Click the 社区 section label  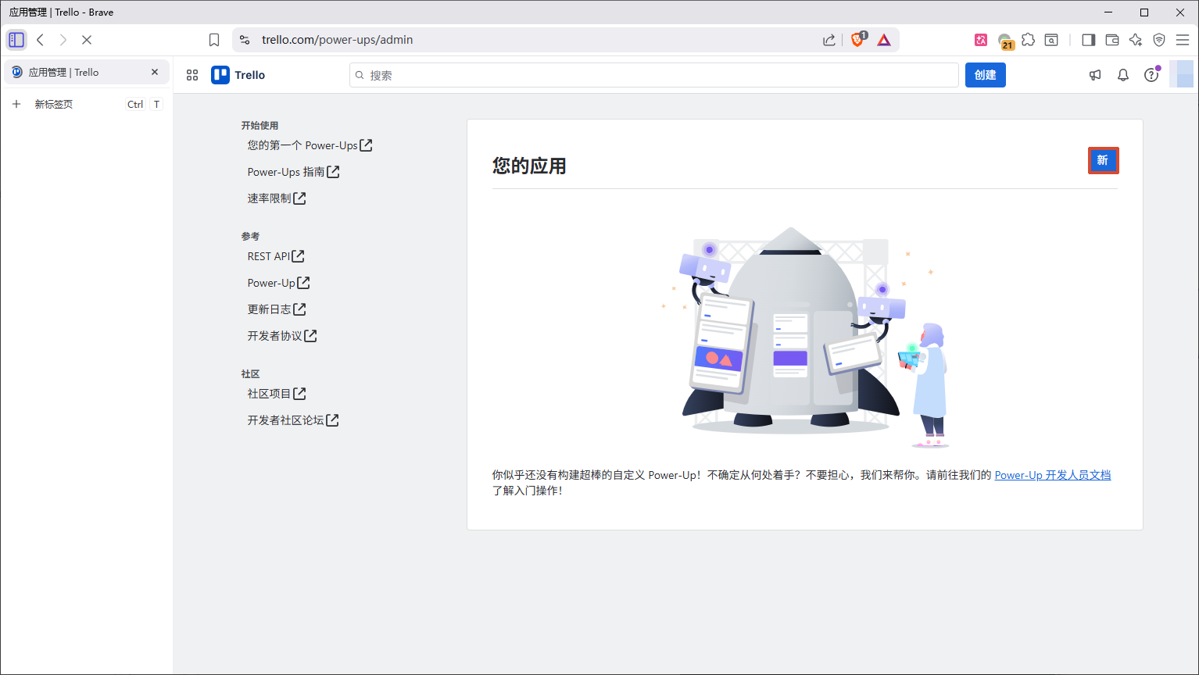(x=250, y=373)
